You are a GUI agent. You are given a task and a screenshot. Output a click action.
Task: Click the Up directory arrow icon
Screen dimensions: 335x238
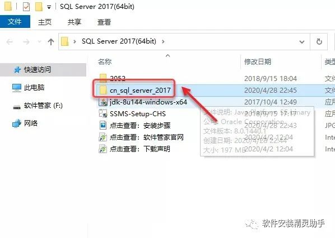pyautogui.click(x=51, y=41)
